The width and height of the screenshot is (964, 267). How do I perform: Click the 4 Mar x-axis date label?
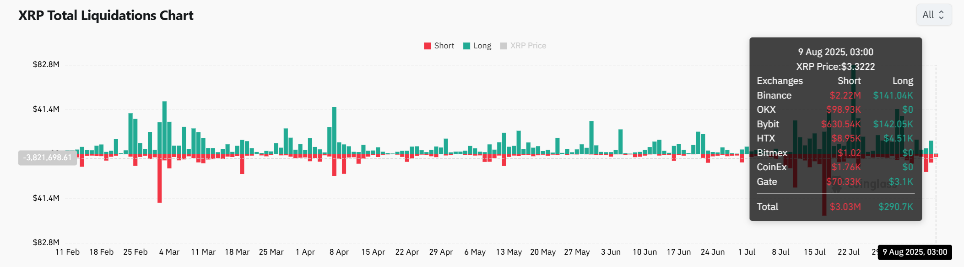point(169,252)
